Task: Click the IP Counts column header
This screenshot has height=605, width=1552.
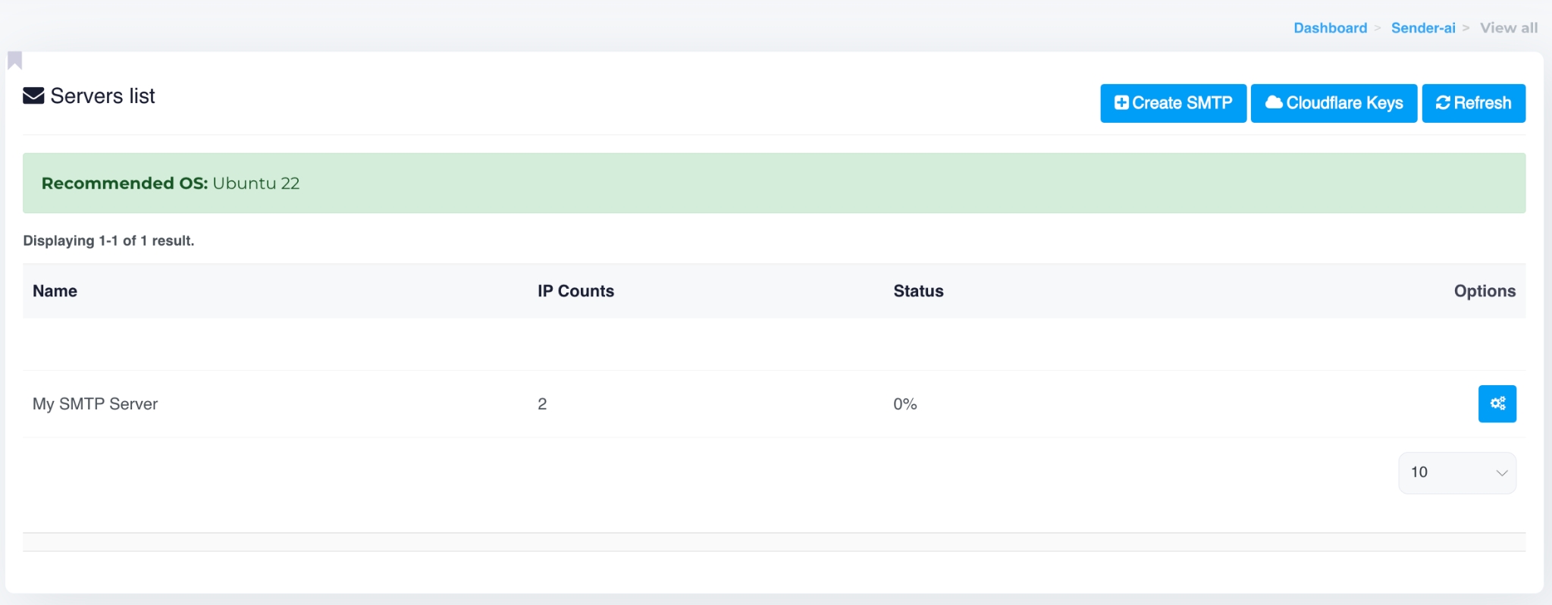Action: (x=575, y=291)
